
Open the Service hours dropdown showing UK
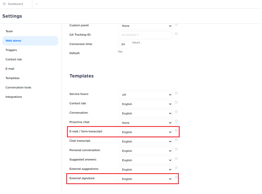[x=145, y=95]
